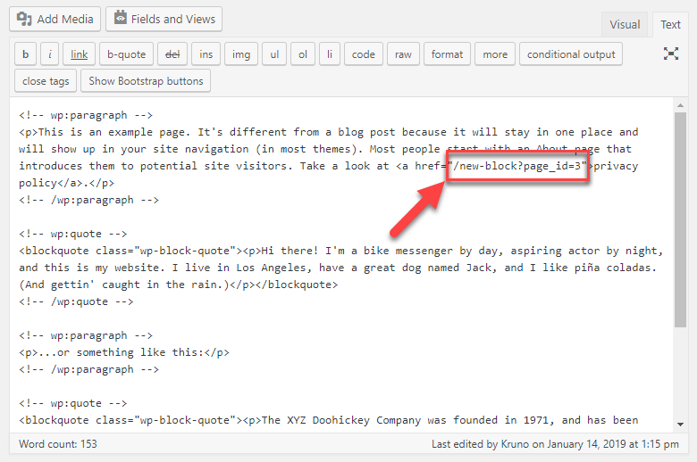
Task: Switch to the Visual tab
Action: (625, 24)
